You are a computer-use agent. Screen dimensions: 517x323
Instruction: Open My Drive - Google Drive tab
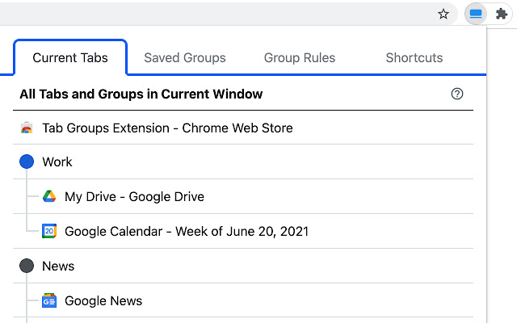[x=134, y=196]
